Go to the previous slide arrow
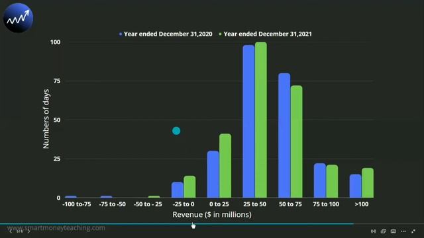This screenshot has width=424, height=238. [11, 231]
